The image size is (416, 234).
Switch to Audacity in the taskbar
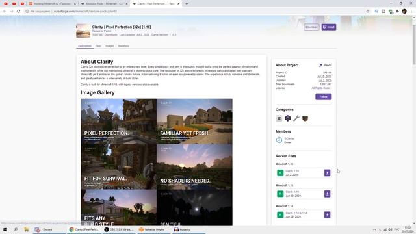pyautogui.click(x=188, y=229)
